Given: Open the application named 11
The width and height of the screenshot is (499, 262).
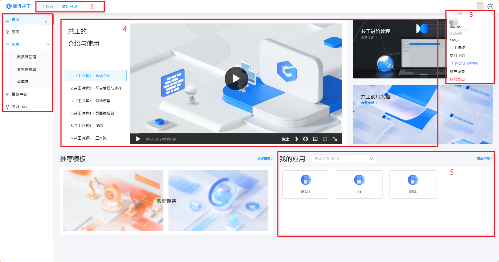Looking at the screenshot, I should coord(359,185).
